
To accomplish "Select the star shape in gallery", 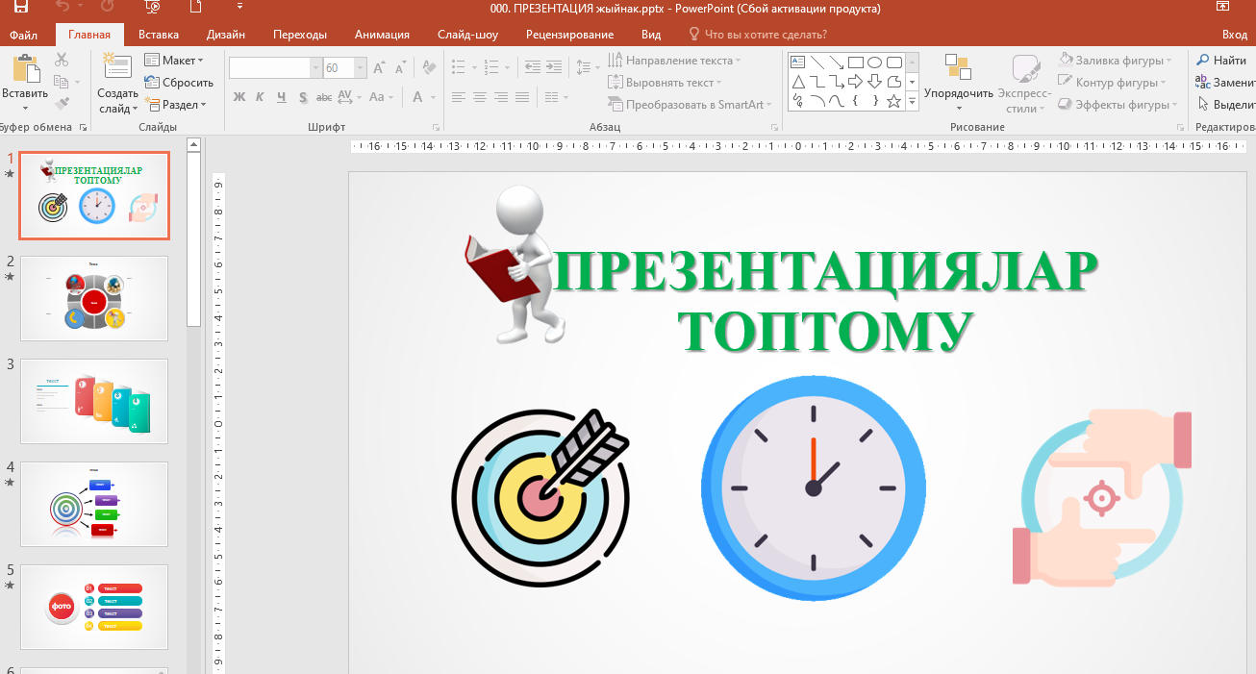I will [893, 100].
